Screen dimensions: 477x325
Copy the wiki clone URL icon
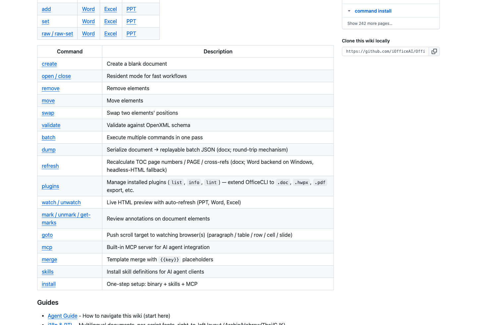coord(434,51)
